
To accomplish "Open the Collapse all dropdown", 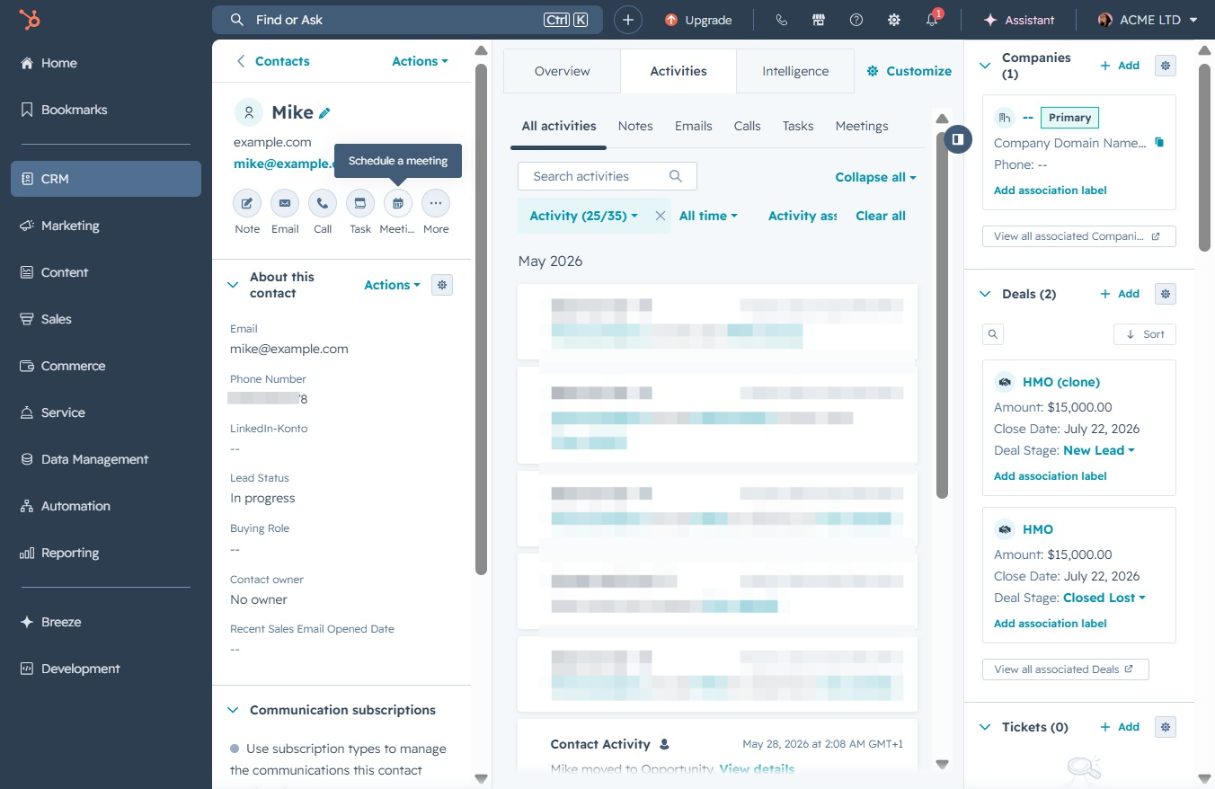I will pos(876,177).
